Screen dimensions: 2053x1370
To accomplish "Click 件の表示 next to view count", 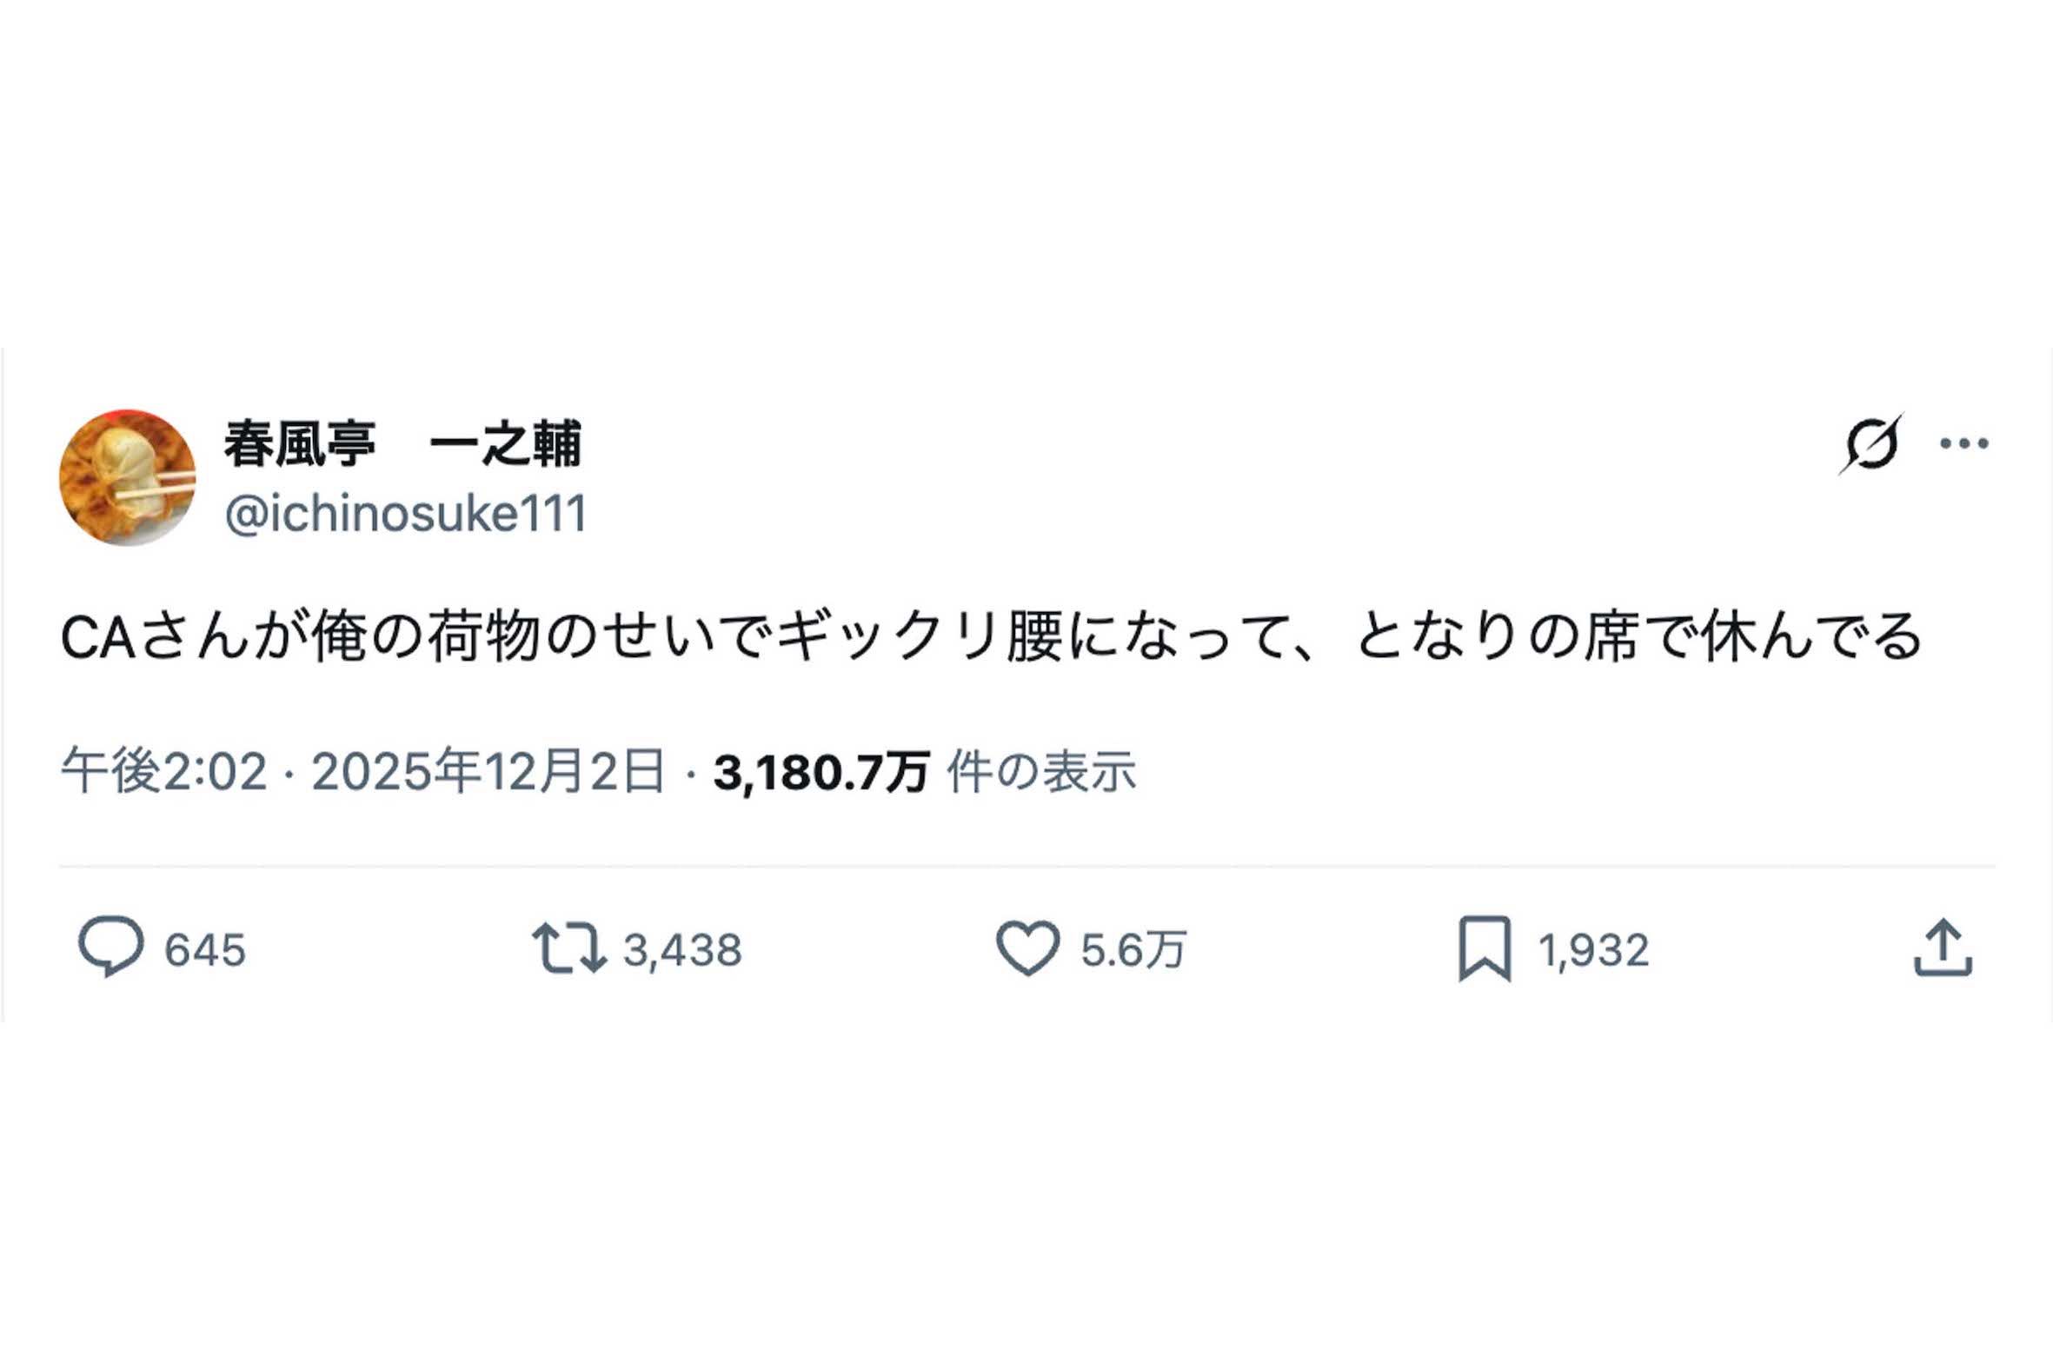I will click(x=1040, y=768).
